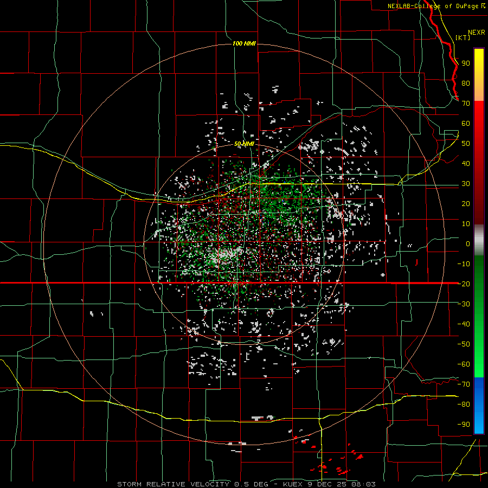Click the positive 10 scale value

[466, 224]
